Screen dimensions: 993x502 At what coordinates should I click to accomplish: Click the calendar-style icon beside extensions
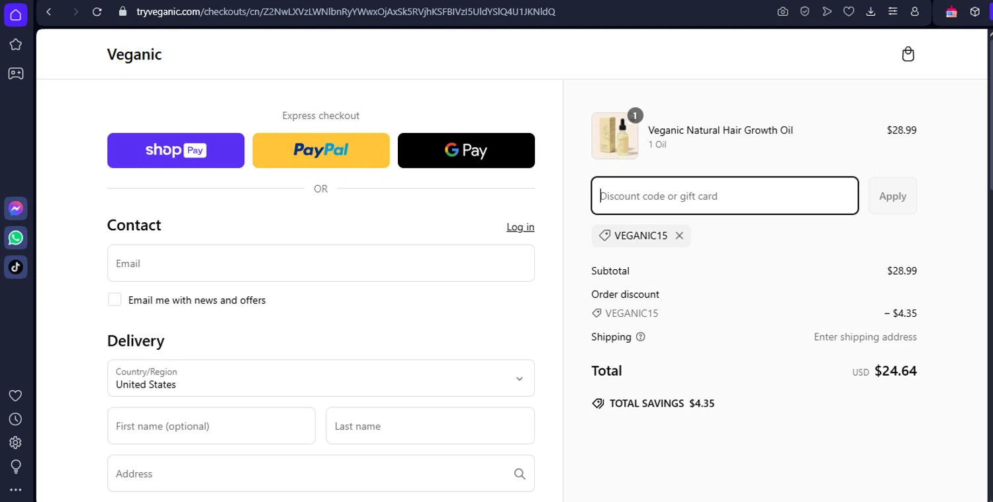(x=951, y=12)
